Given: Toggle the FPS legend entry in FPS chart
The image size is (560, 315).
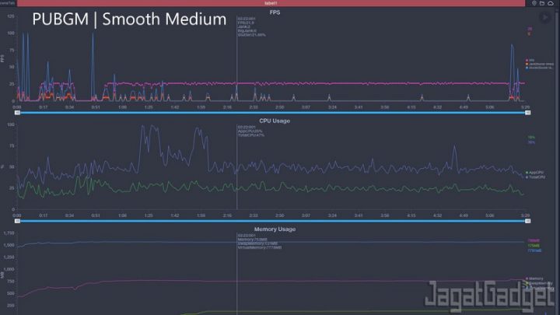Looking at the screenshot, I should coord(530,61).
